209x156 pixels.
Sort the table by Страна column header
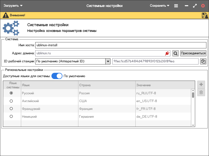tap(107, 85)
